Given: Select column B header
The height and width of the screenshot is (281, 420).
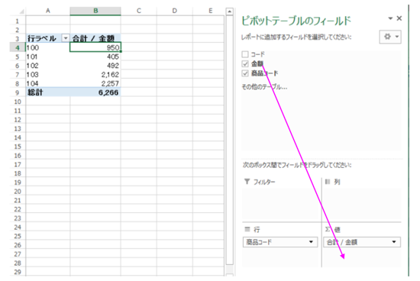Looking at the screenshot, I should 95,11.
